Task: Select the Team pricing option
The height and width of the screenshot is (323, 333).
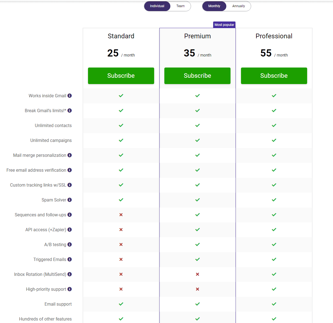Action: click(181, 6)
